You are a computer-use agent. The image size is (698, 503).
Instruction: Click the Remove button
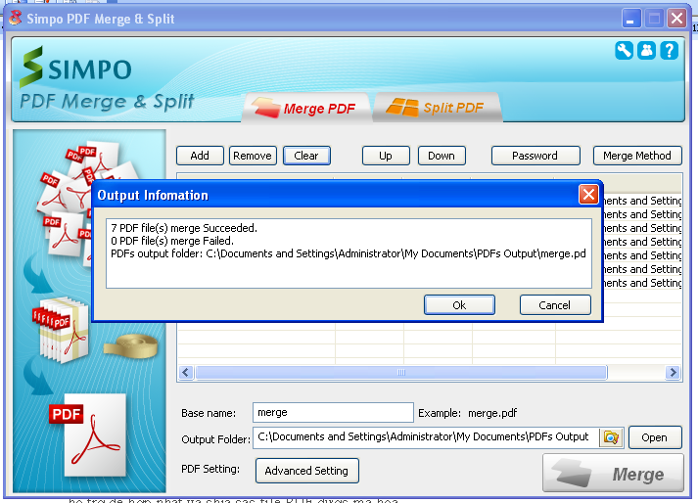[253, 156]
